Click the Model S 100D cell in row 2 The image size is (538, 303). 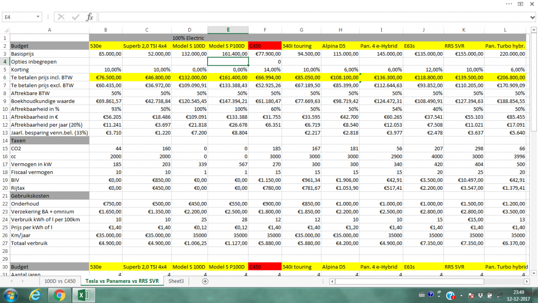coord(189,46)
